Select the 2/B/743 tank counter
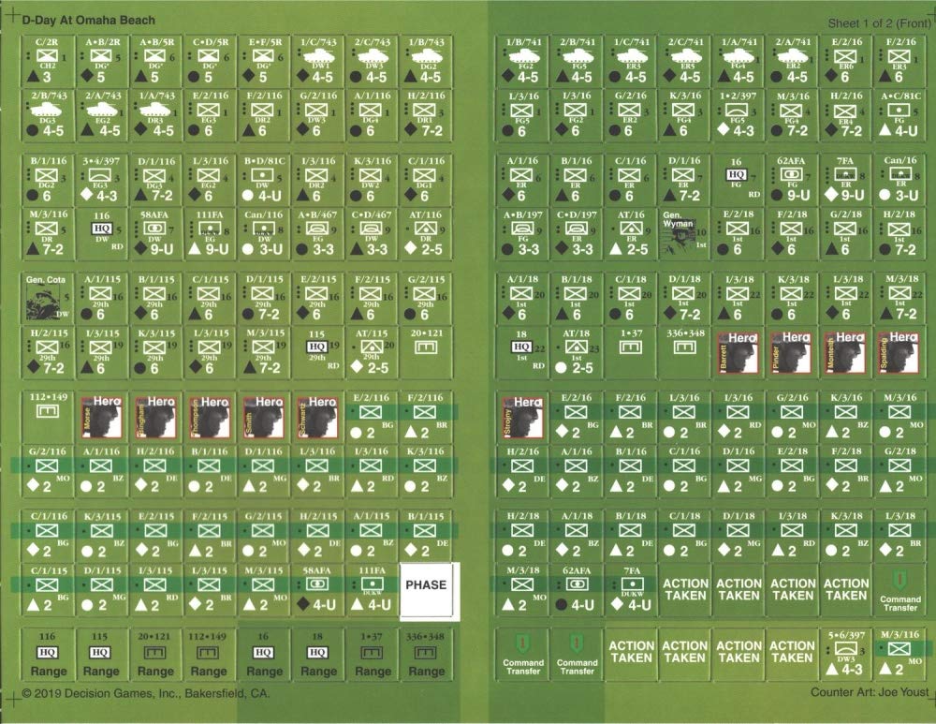Viewport: 936px width, 724px height. [x=47, y=115]
